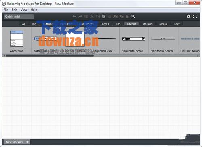Viewport: 202px width, 147px height.
Task: Click the Copy icon in toolbar
Action: pos(98,17)
